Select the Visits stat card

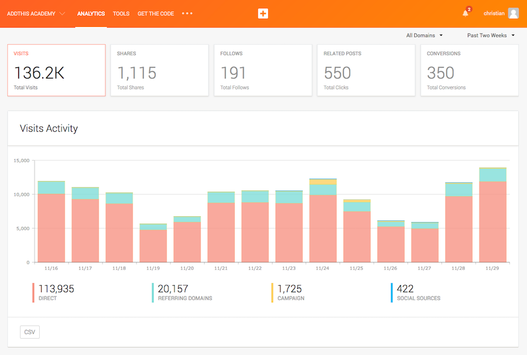click(56, 70)
